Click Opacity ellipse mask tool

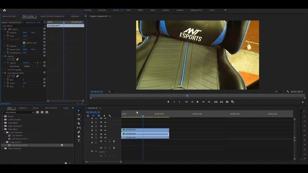(x=9, y=59)
